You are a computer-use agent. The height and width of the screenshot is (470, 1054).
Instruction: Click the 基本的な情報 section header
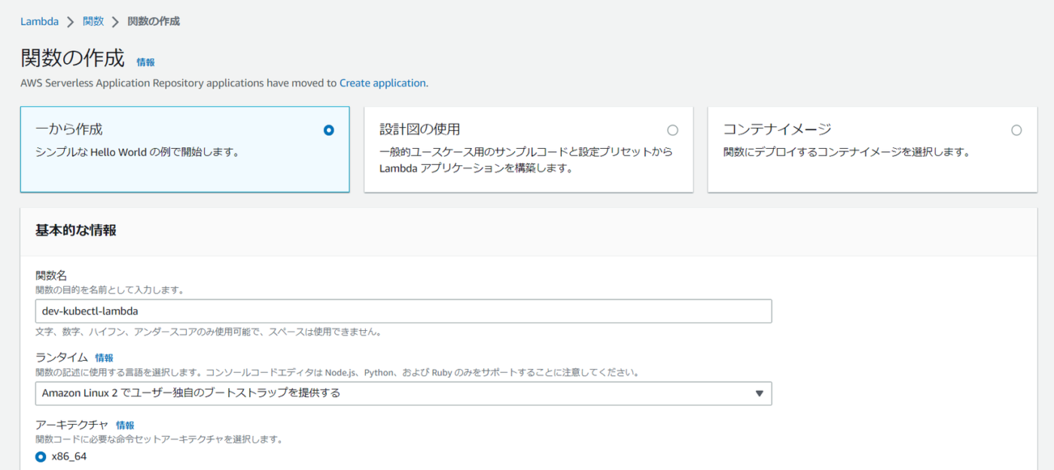click(x=76, y=231)
